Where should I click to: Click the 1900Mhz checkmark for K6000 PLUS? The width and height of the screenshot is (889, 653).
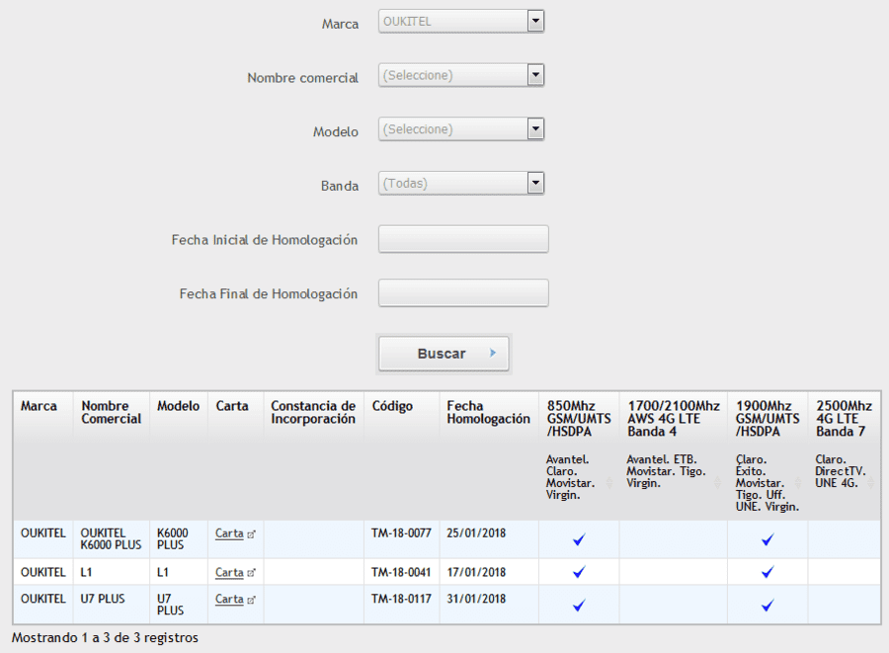(x=768, y=539)
